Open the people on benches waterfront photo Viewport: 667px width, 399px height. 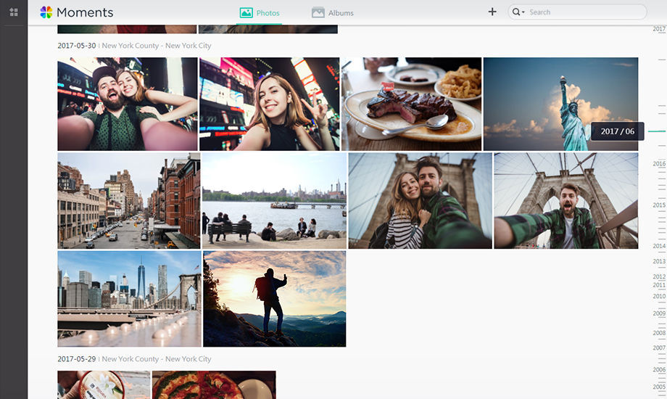274,201
